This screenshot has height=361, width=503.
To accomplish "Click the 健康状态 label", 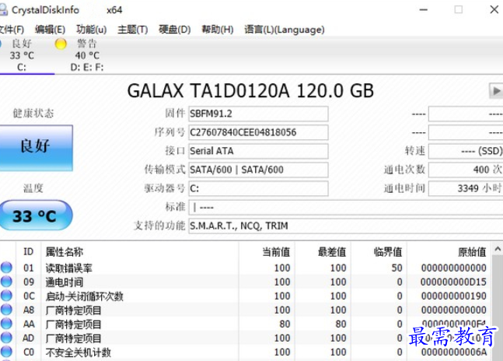I will tap(33, 114).
